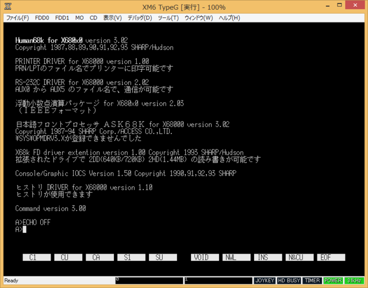Image resolution: width=368 pixels, height=288 pixels.
Task: Open the ファイル(F) menu
Action: (17, 18)
